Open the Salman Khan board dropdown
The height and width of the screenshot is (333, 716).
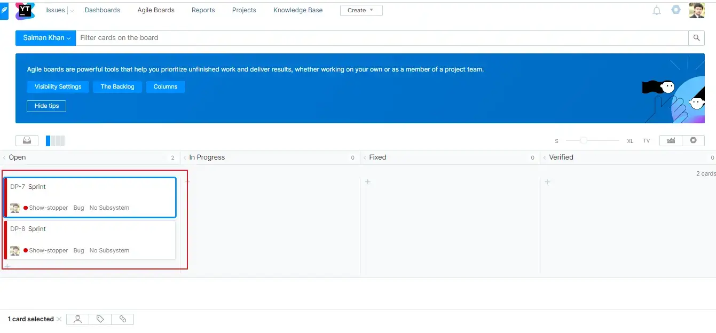pyautogui.click(x=46, y=38)
